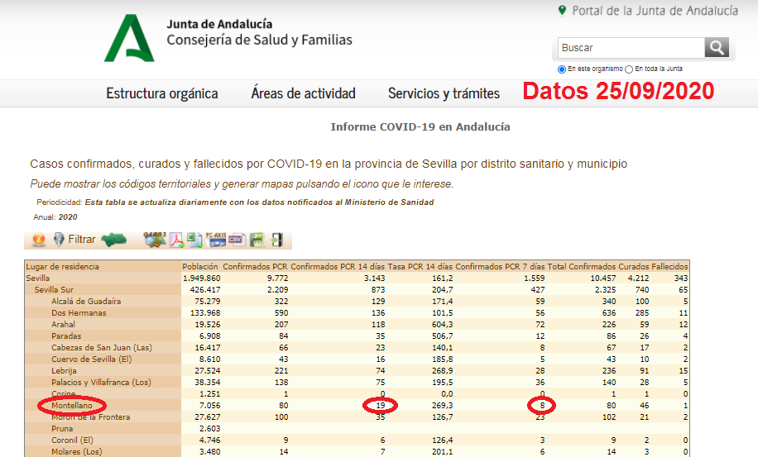Click the orange information icon in toolbar
This screenshot has width=758, height=457.
(38, 240)
